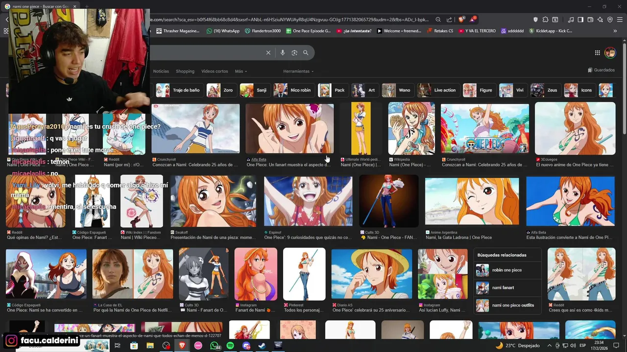Expand the Más dropdown
Image resolution: width=627 pixels, height=352 pixels.
click(241, 71)
